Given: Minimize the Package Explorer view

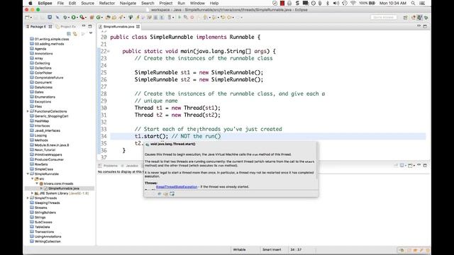Looking at the screenshot, I should [x=84, y=26].
